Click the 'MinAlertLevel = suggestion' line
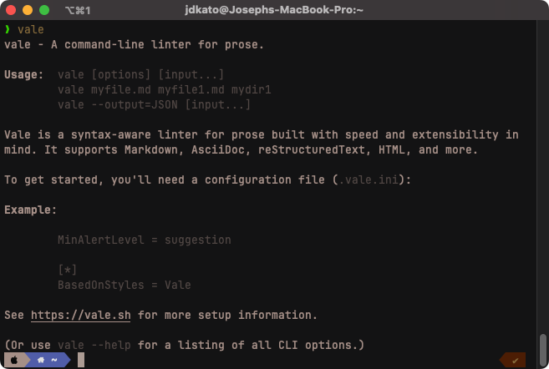The height and width of the screenshot is (369, 549). click(x=144, y=240)
